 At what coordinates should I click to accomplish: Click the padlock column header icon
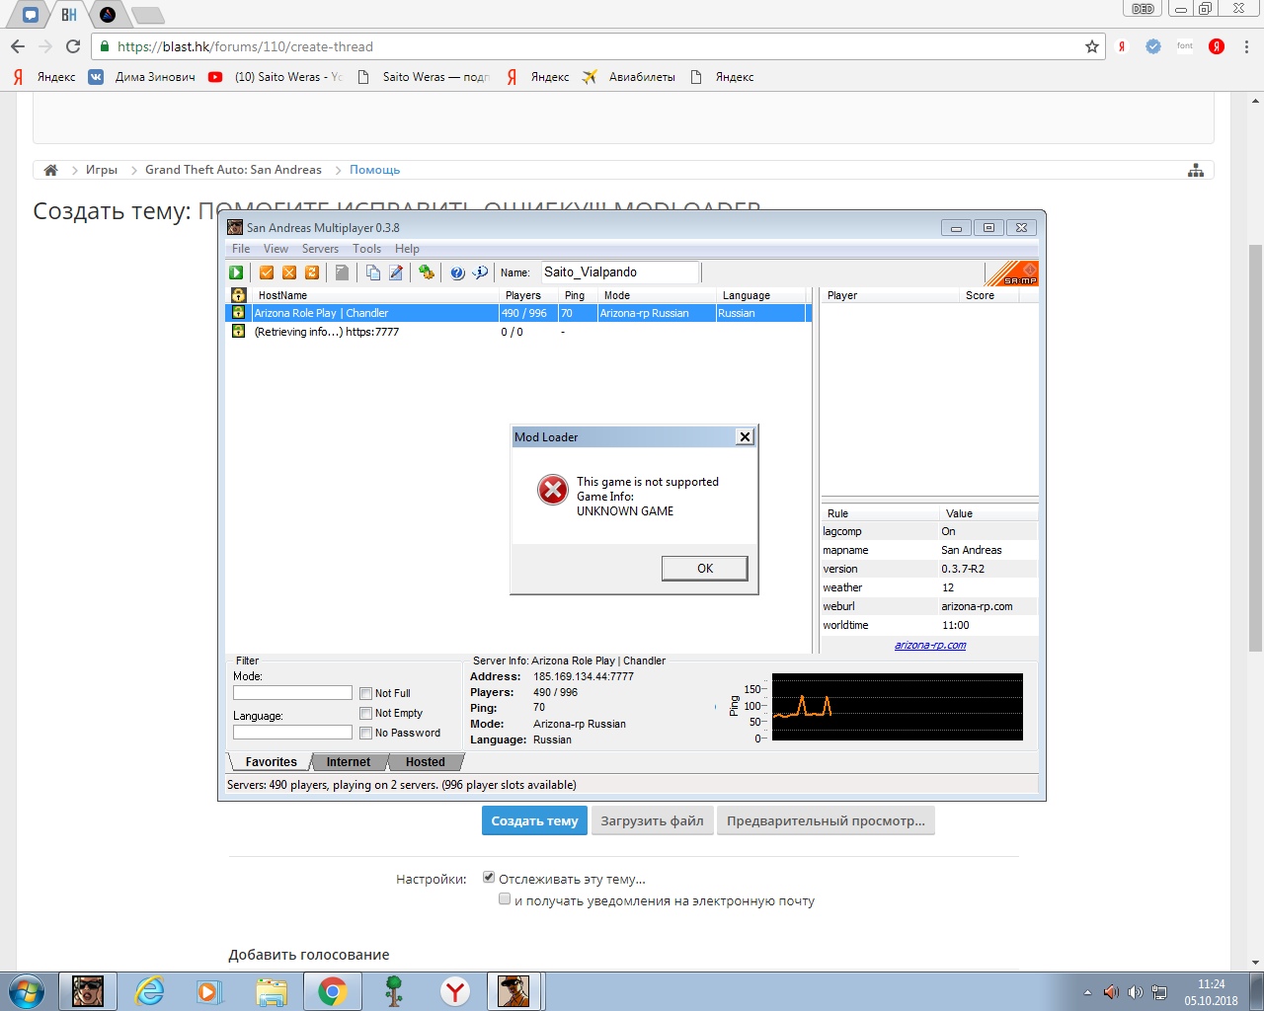[x=238, y=295]
